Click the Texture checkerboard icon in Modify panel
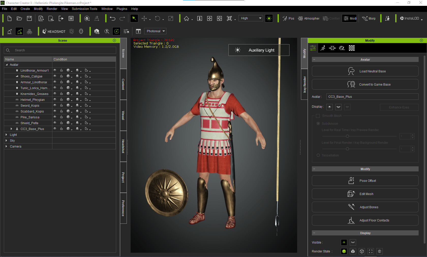Image resolution: width=427 pixels, height=257 pixels. (352, 48)
